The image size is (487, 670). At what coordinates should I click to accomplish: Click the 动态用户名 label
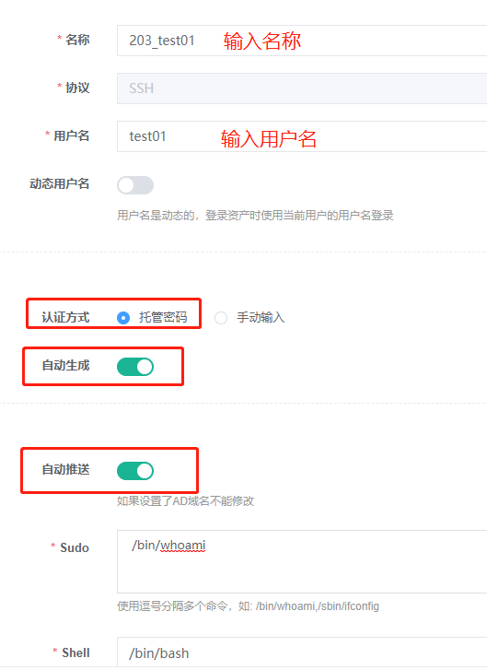(x=60, y=183)
